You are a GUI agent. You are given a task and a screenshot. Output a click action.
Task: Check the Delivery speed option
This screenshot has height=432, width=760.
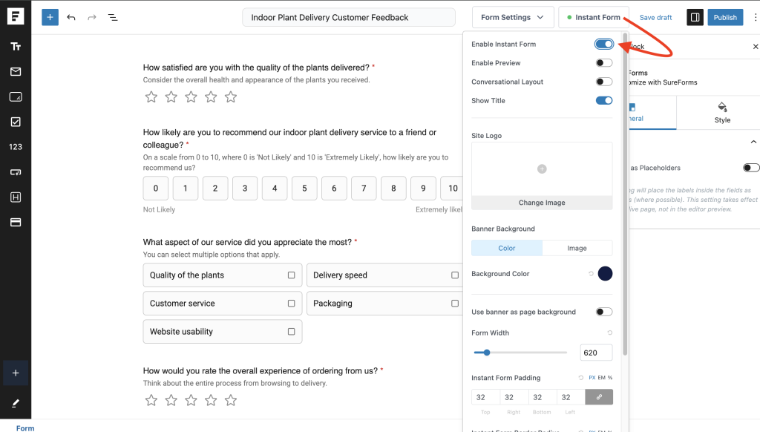pos(455,275)
